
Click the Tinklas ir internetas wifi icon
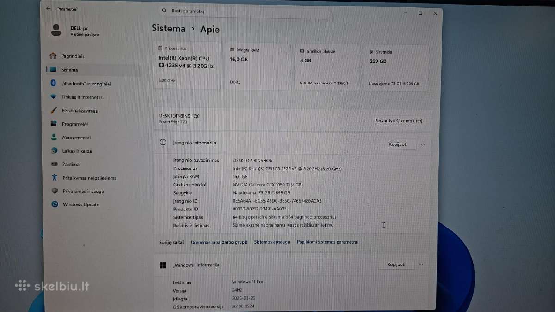click(54, 97)
